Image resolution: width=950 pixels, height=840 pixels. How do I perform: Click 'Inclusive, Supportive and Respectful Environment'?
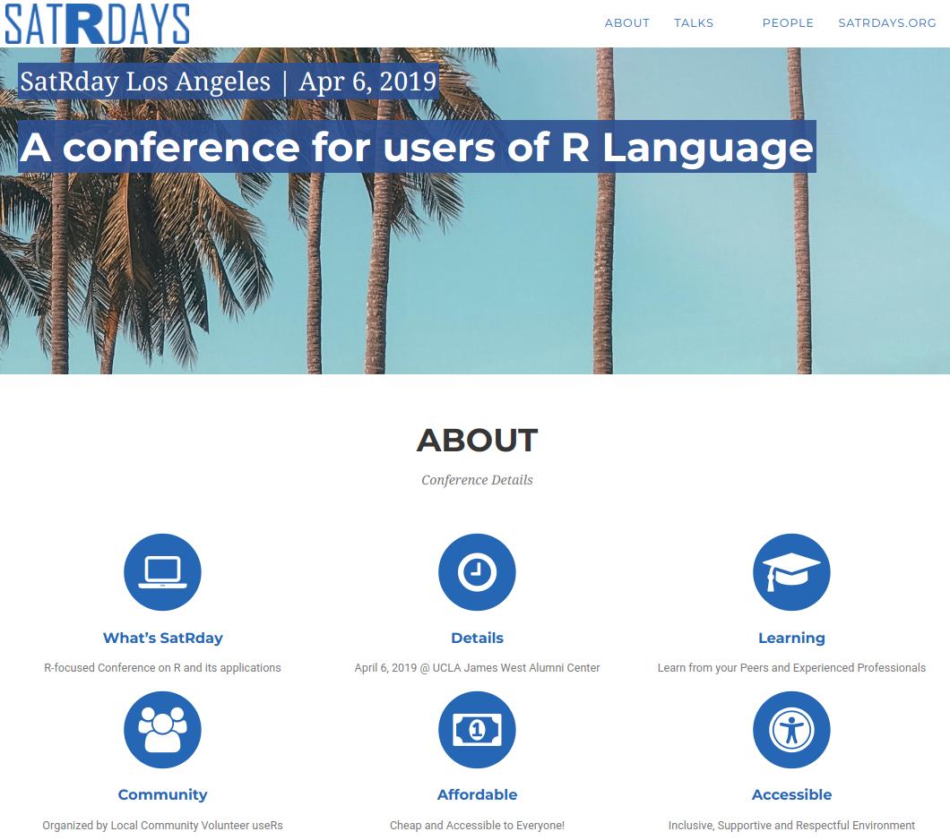pos(791,825)
